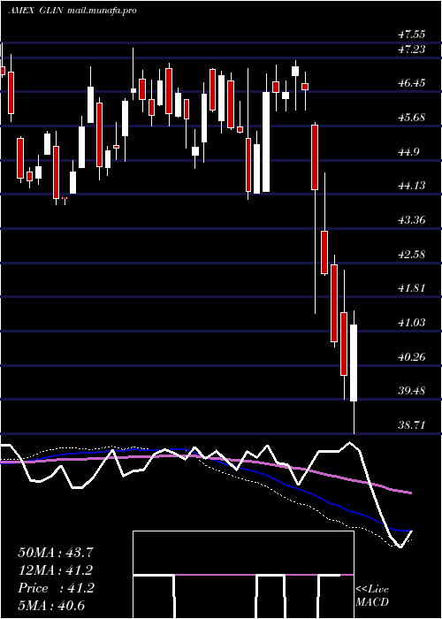The image size is (442, 619).
Task: Select the 39.48 price level label
Action: point(412,391)
